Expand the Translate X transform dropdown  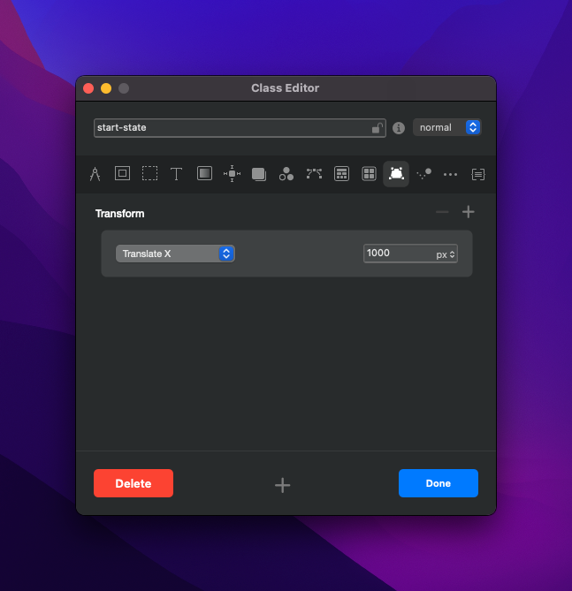175,254
